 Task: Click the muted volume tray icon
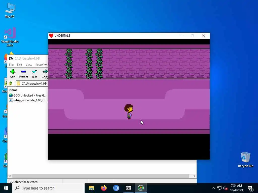[x=225, y=188]
